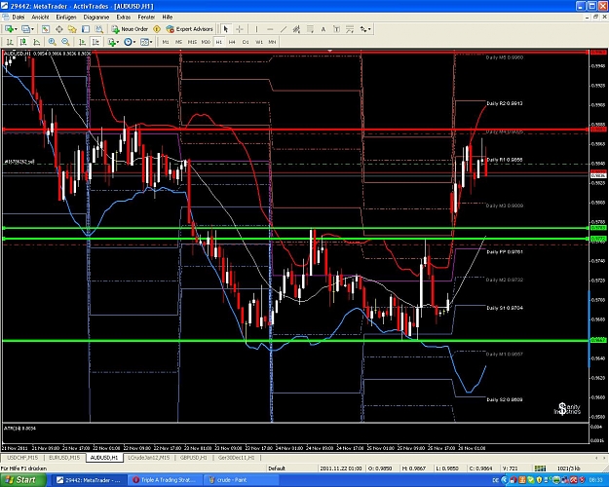Switch to EURUSD,M15 chart tab

point(64,458)
